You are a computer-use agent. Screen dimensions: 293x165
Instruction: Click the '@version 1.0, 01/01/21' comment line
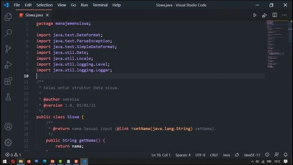pos(67,105)
